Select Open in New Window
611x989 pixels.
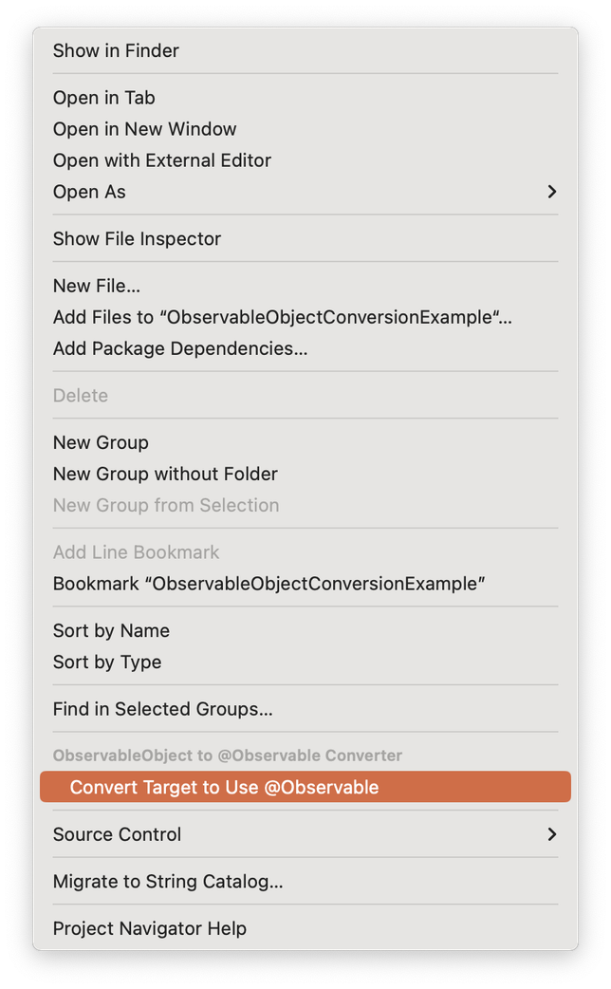144,128
